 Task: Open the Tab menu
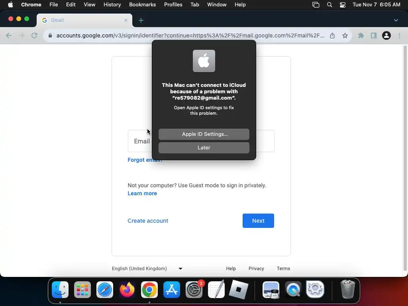194,5
